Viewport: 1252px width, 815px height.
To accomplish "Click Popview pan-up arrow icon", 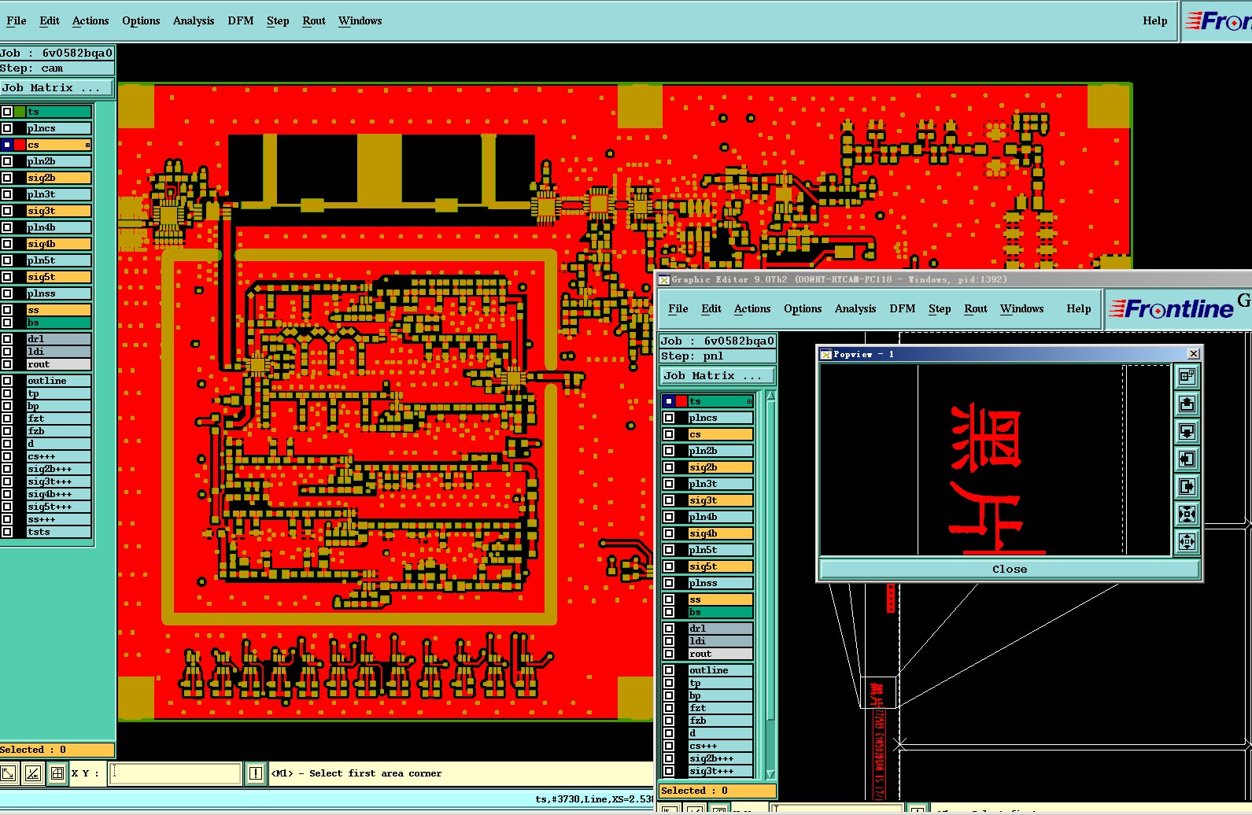I will coord(1187,404).
